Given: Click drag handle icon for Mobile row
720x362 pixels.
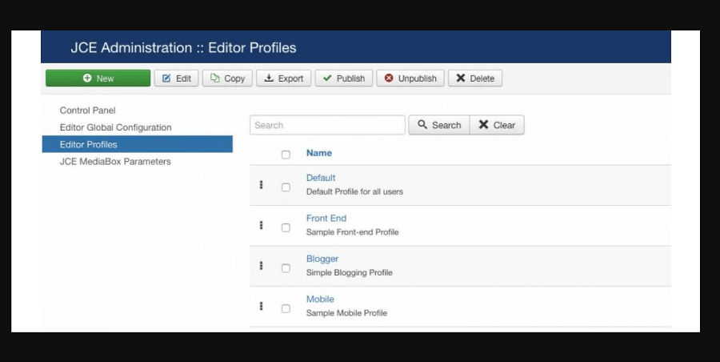Looking at the screenshot, I should 262,306.
